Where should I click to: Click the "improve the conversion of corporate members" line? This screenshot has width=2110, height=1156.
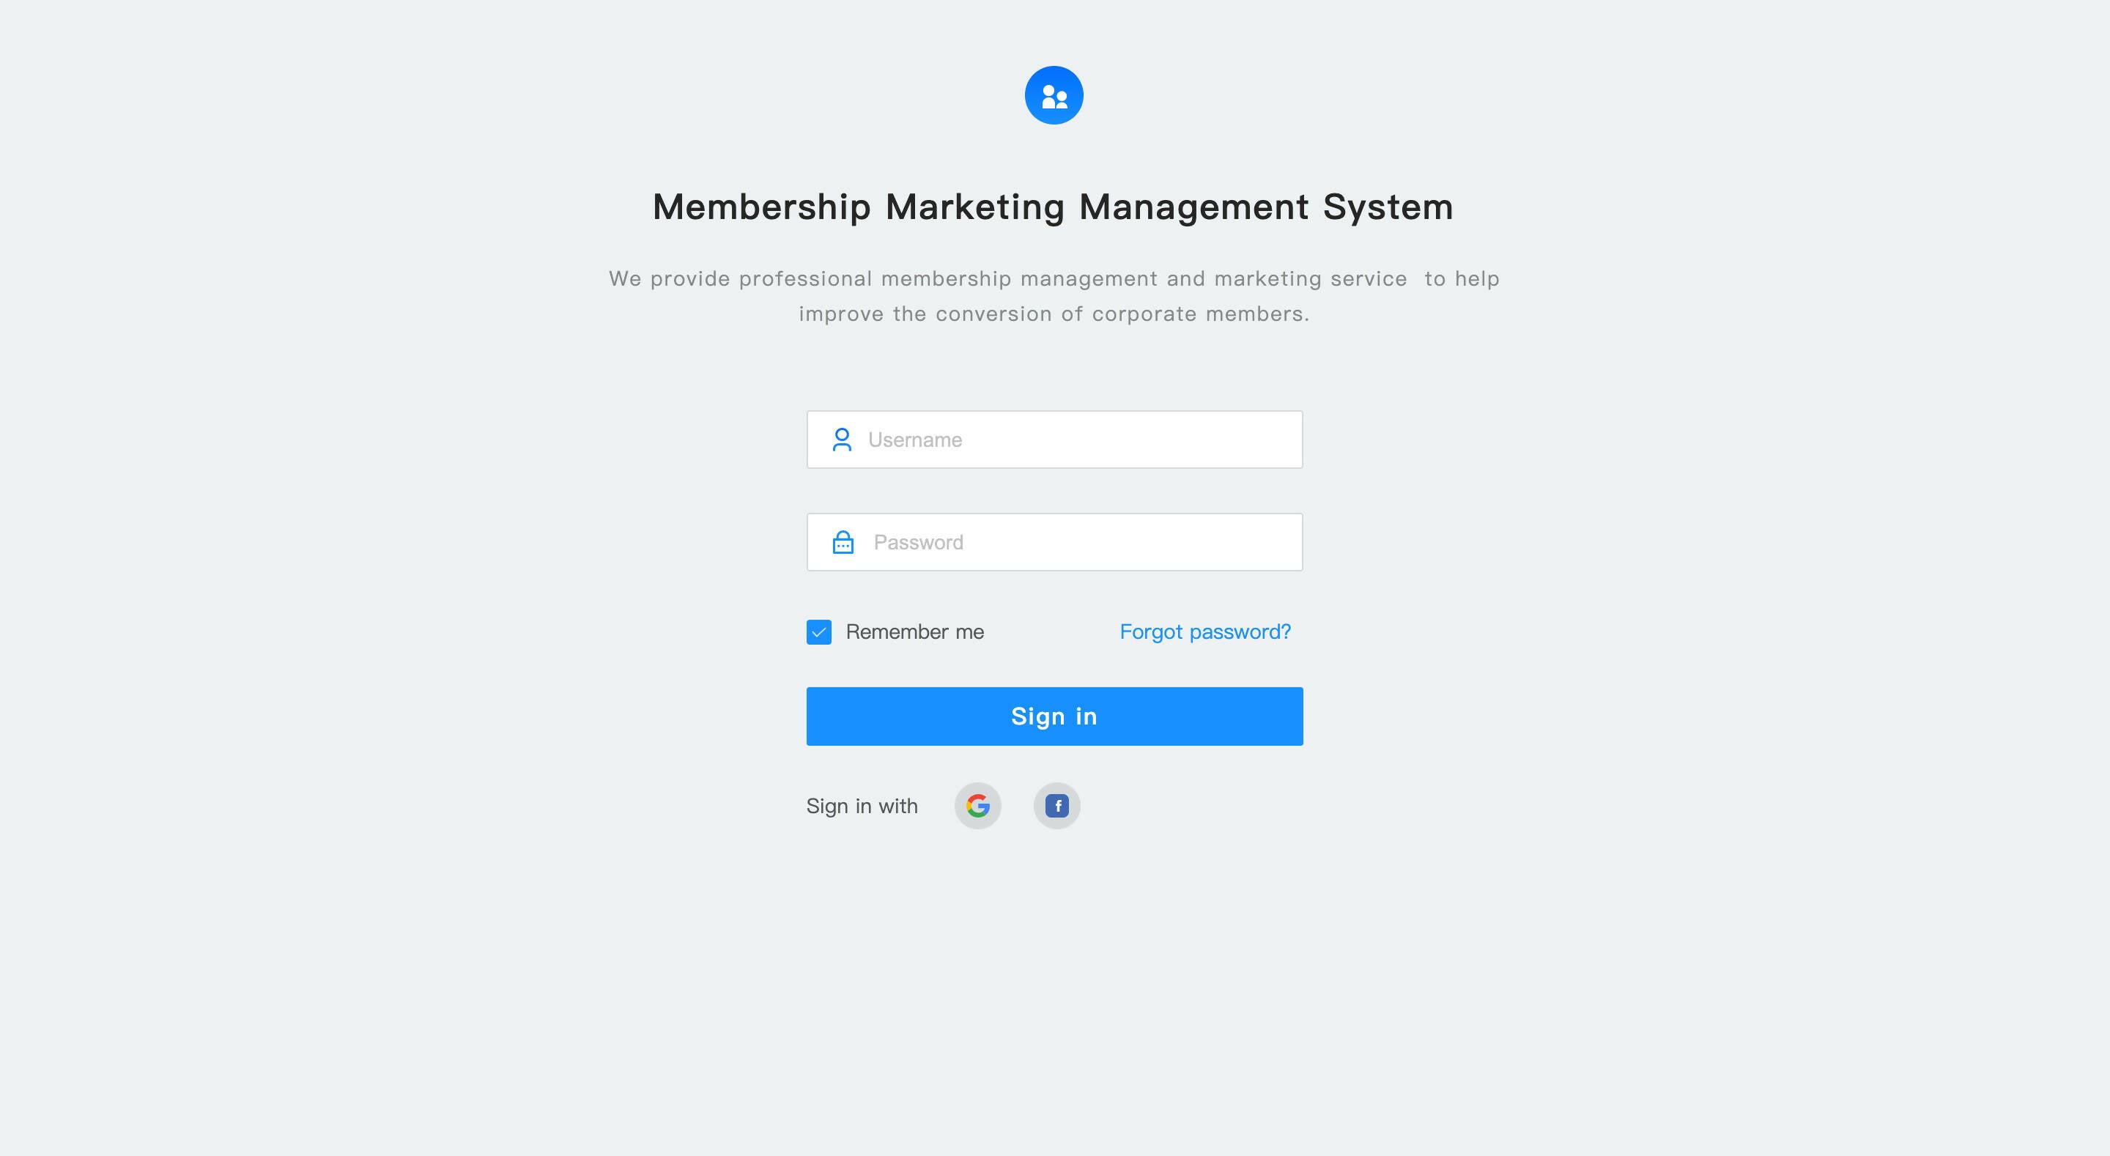pos(1054,314)
